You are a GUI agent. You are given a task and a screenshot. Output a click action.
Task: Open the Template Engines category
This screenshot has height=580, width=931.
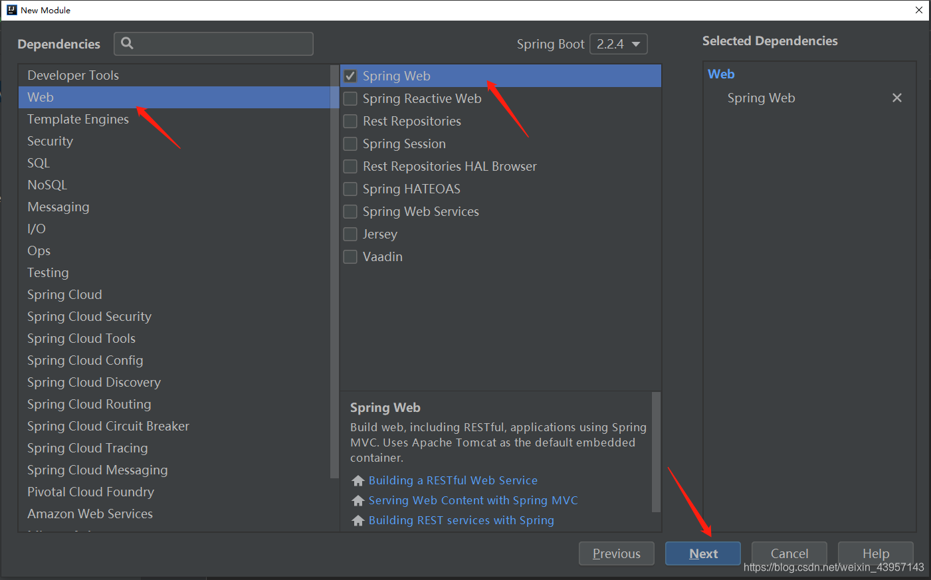point(174,119)
